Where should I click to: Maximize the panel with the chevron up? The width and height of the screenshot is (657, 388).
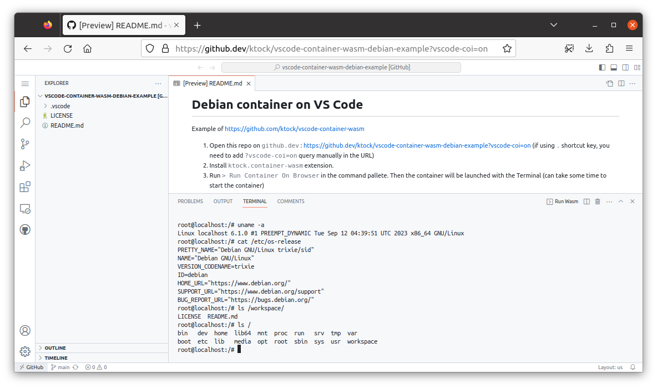click(621, 201)
